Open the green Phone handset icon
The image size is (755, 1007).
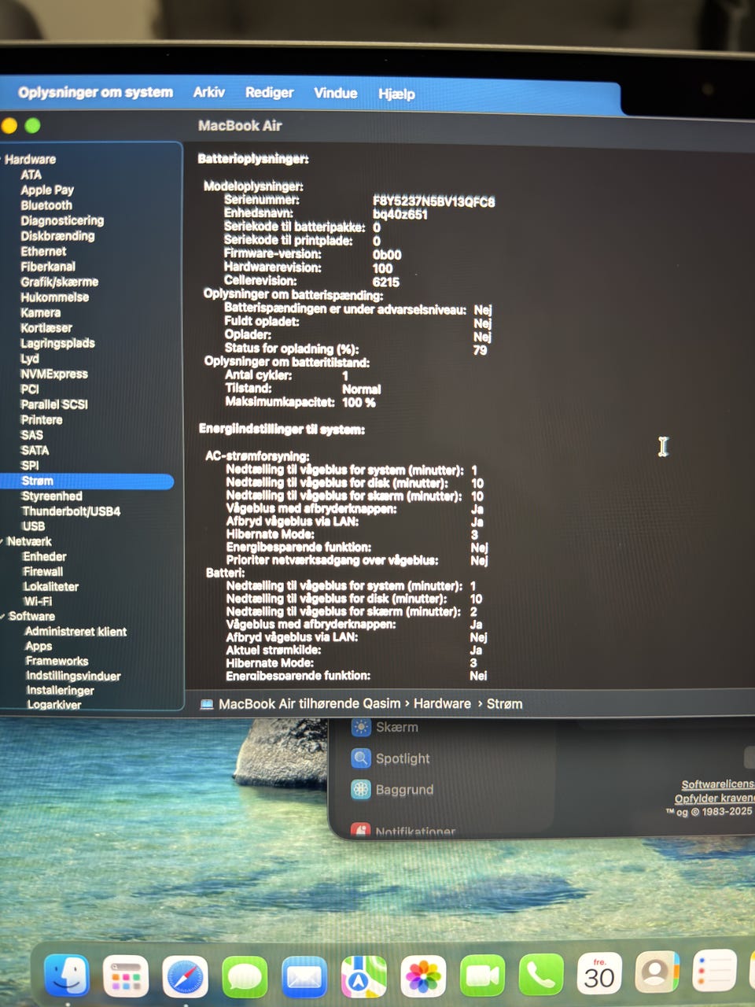click(x=541, y=974)
